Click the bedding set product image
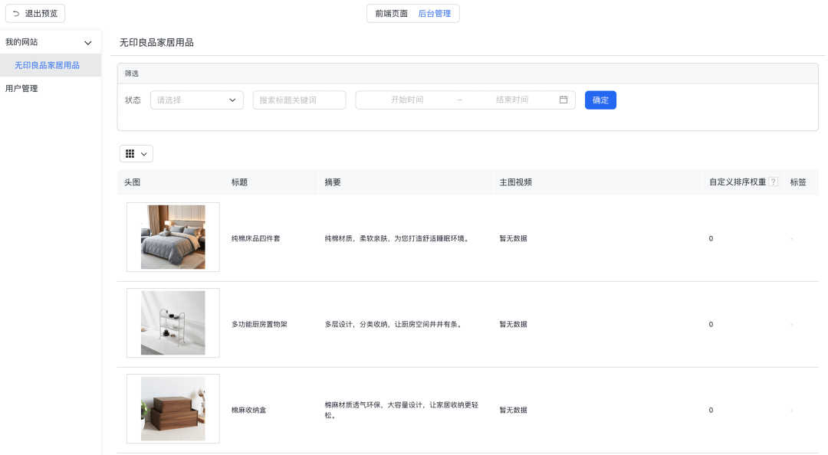Screen dimensions: 828x455 [x=172, y=237]
